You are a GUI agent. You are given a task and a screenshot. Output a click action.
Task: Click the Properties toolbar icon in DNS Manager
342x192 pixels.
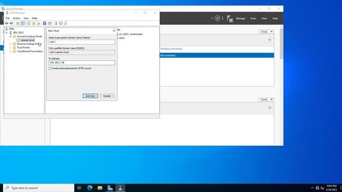(x=28, y=23)
